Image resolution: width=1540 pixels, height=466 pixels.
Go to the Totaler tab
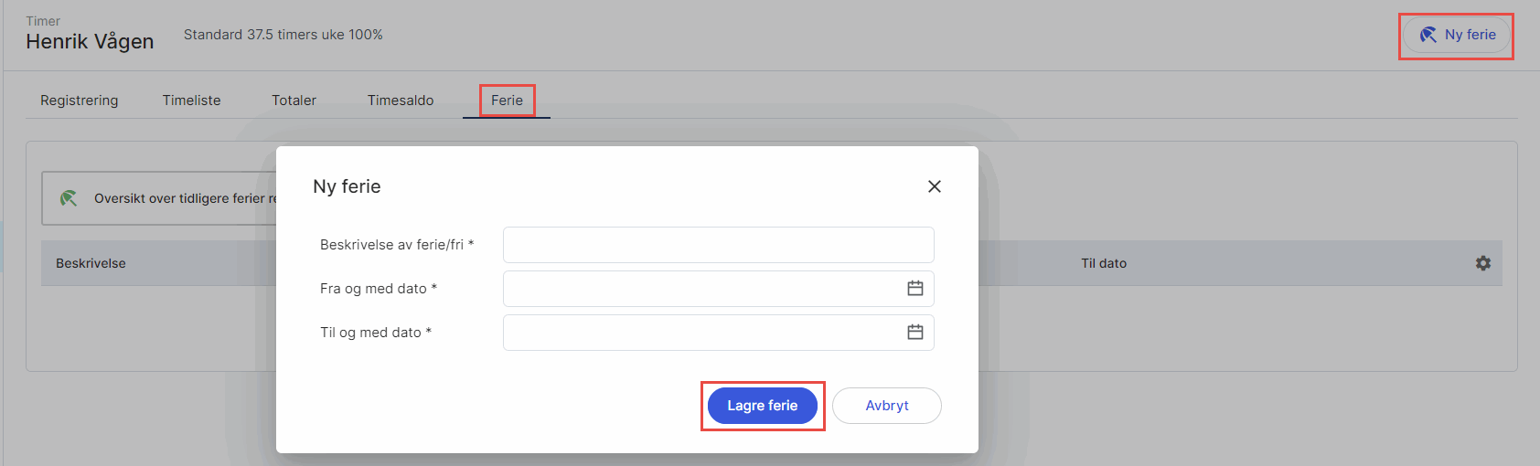pyautogui.click(x=294, y=101)
